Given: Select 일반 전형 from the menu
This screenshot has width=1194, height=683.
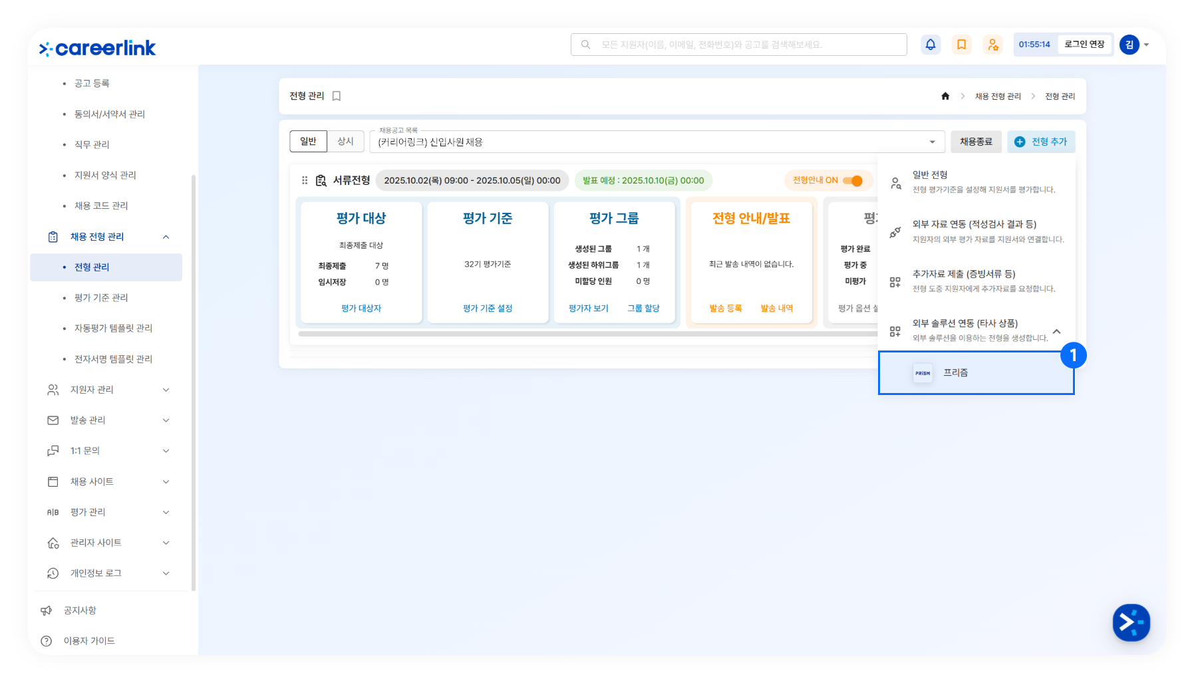Looking at the screenshot, I should (x=976, y=182).
